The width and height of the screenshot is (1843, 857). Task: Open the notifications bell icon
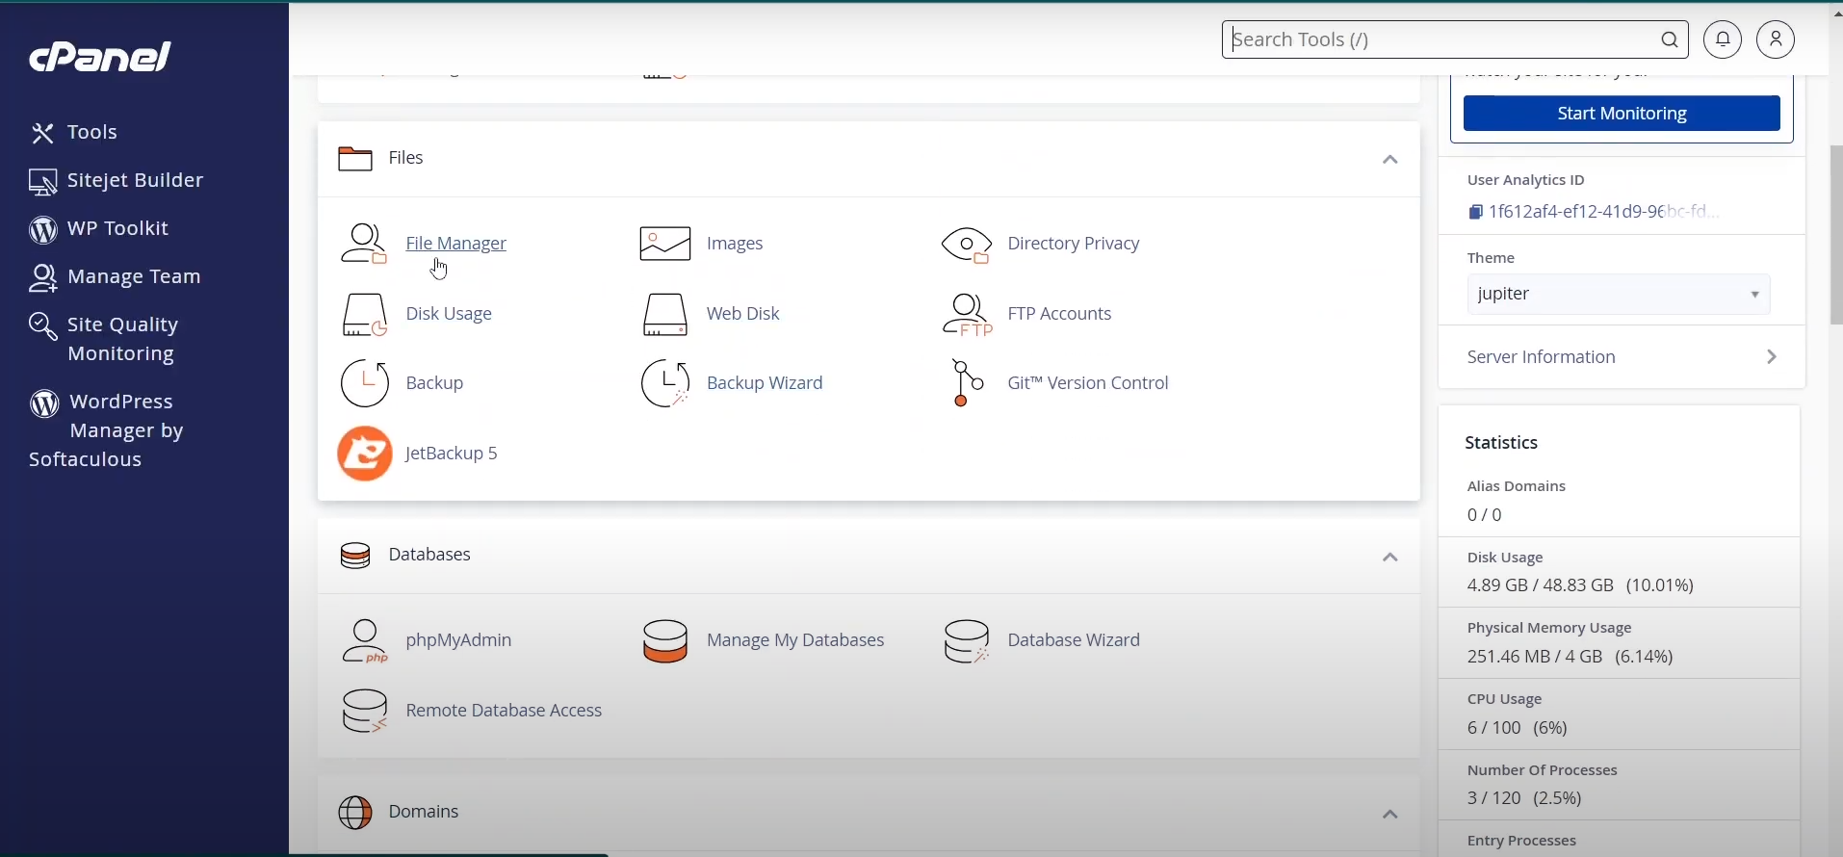[x=1723, y=39]
